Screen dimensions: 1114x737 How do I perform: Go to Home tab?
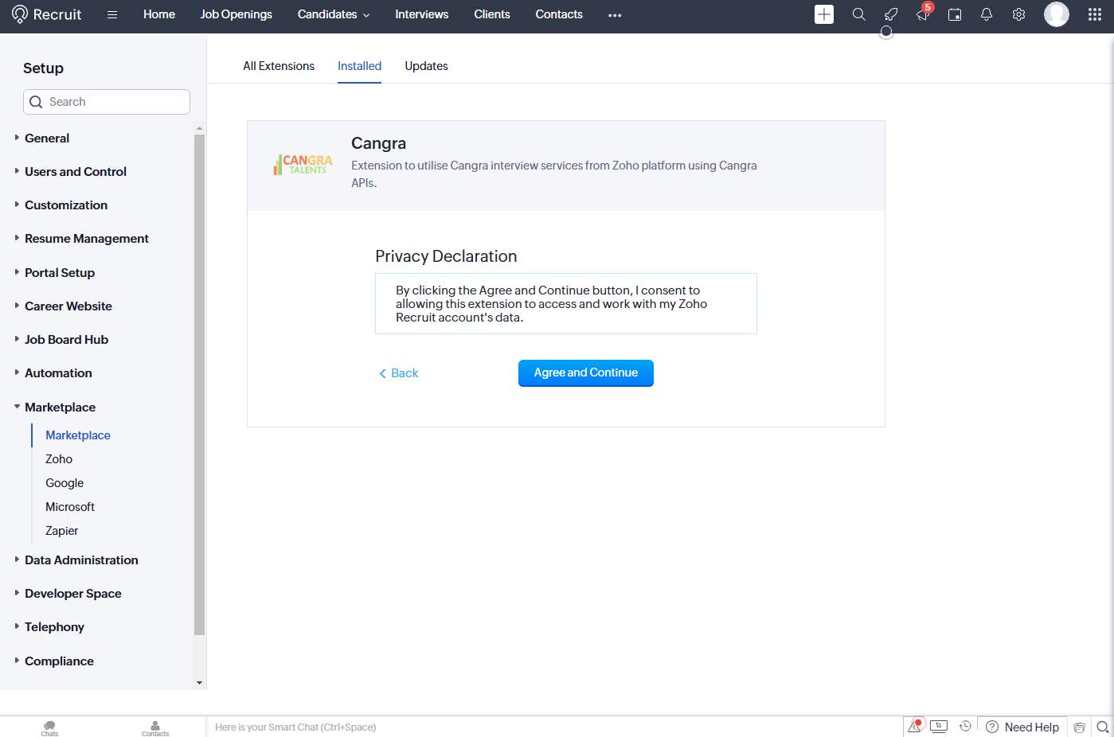pyautogui.click(x=159, y=14)
